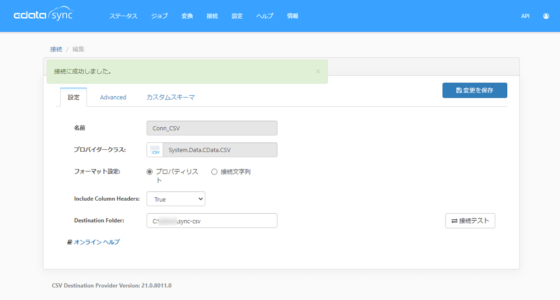The width and height of the screenshot is (560, 300).
Task: Click the 接続に成功しました。 message
Action: (83, 71)
